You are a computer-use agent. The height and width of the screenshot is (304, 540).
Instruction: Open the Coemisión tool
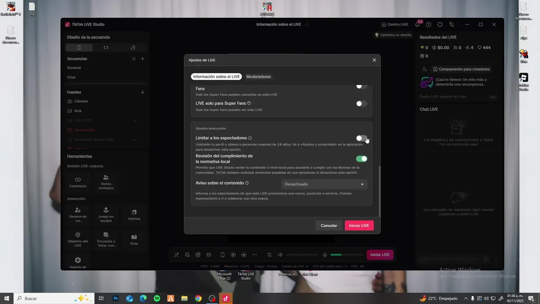point(78,182)
